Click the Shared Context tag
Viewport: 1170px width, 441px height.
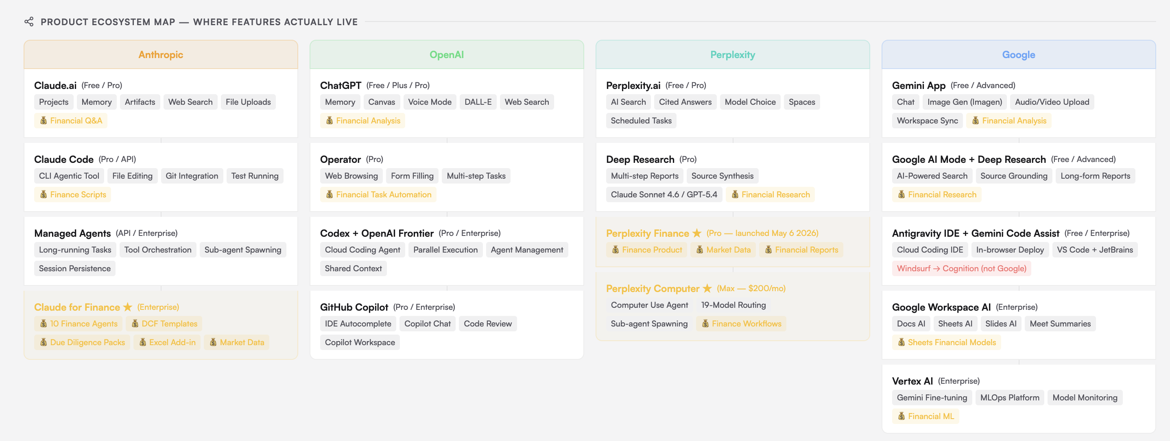354,268
